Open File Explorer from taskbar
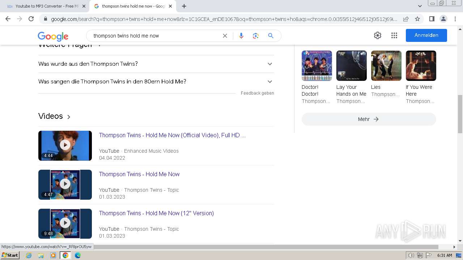 pos(41,255)
